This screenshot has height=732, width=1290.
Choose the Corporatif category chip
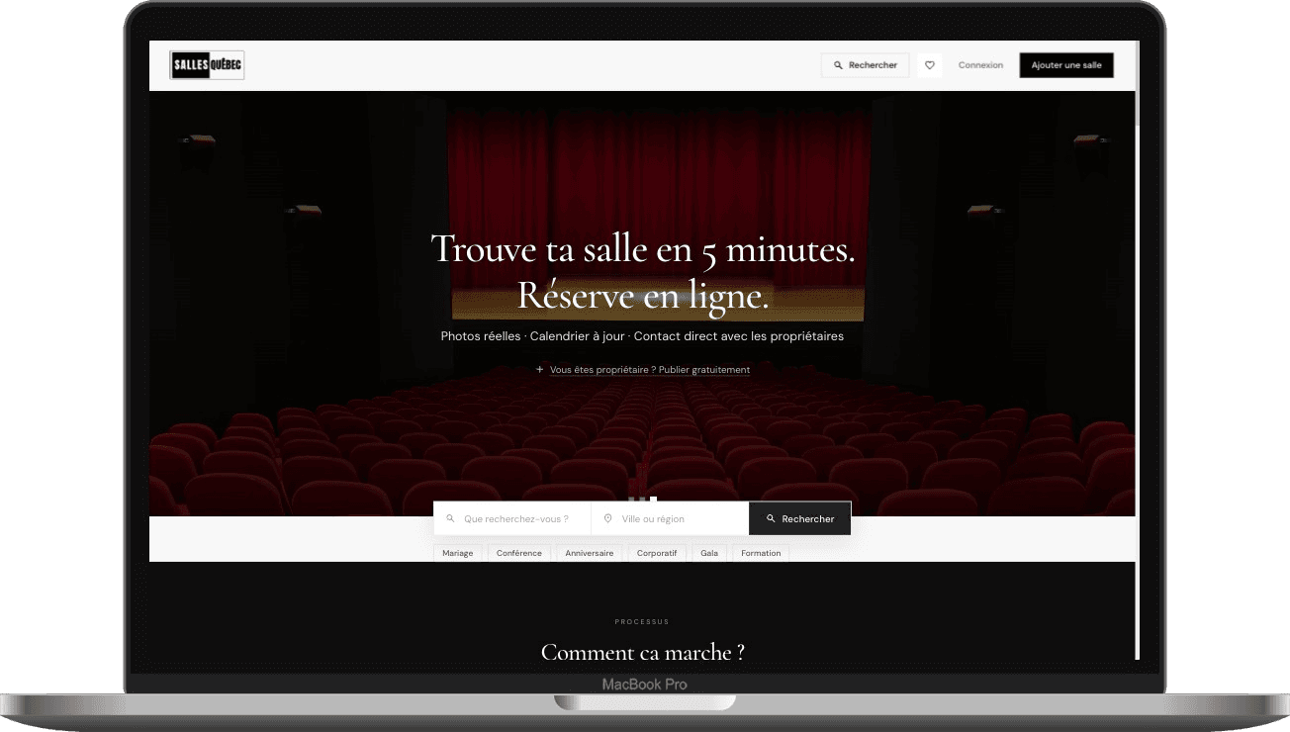coord(657,553)
